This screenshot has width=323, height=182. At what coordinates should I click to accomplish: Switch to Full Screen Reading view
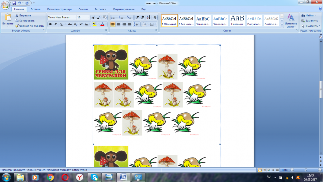264,170
